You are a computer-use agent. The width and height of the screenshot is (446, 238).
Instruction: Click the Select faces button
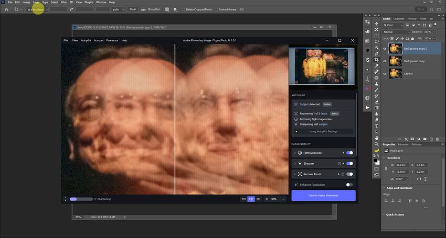(335, 114)
